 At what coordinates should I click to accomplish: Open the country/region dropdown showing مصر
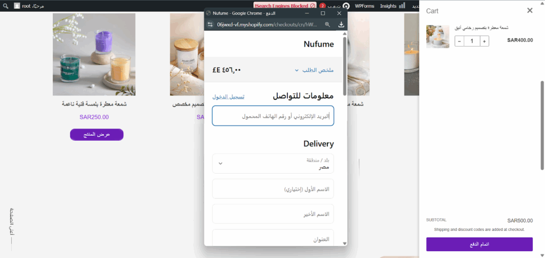click(x=273, y=164)
